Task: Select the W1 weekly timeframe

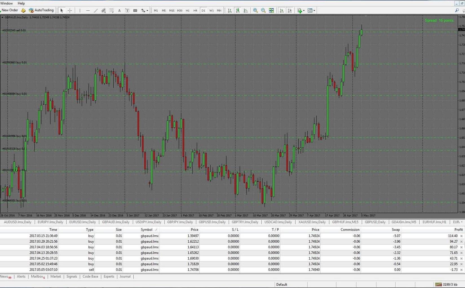Action: (211, 10)
